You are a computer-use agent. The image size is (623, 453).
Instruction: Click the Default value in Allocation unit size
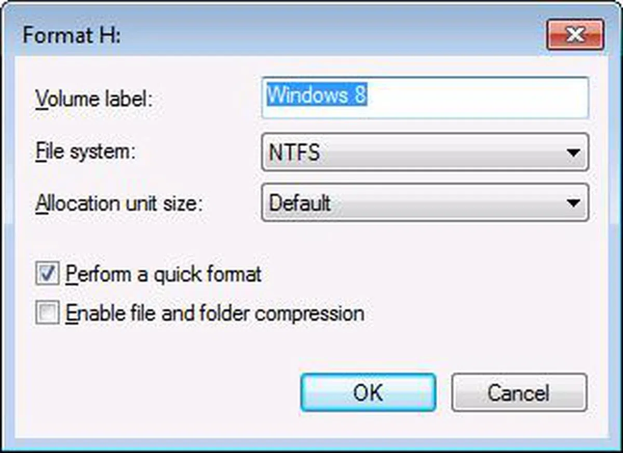coord(300,203)
